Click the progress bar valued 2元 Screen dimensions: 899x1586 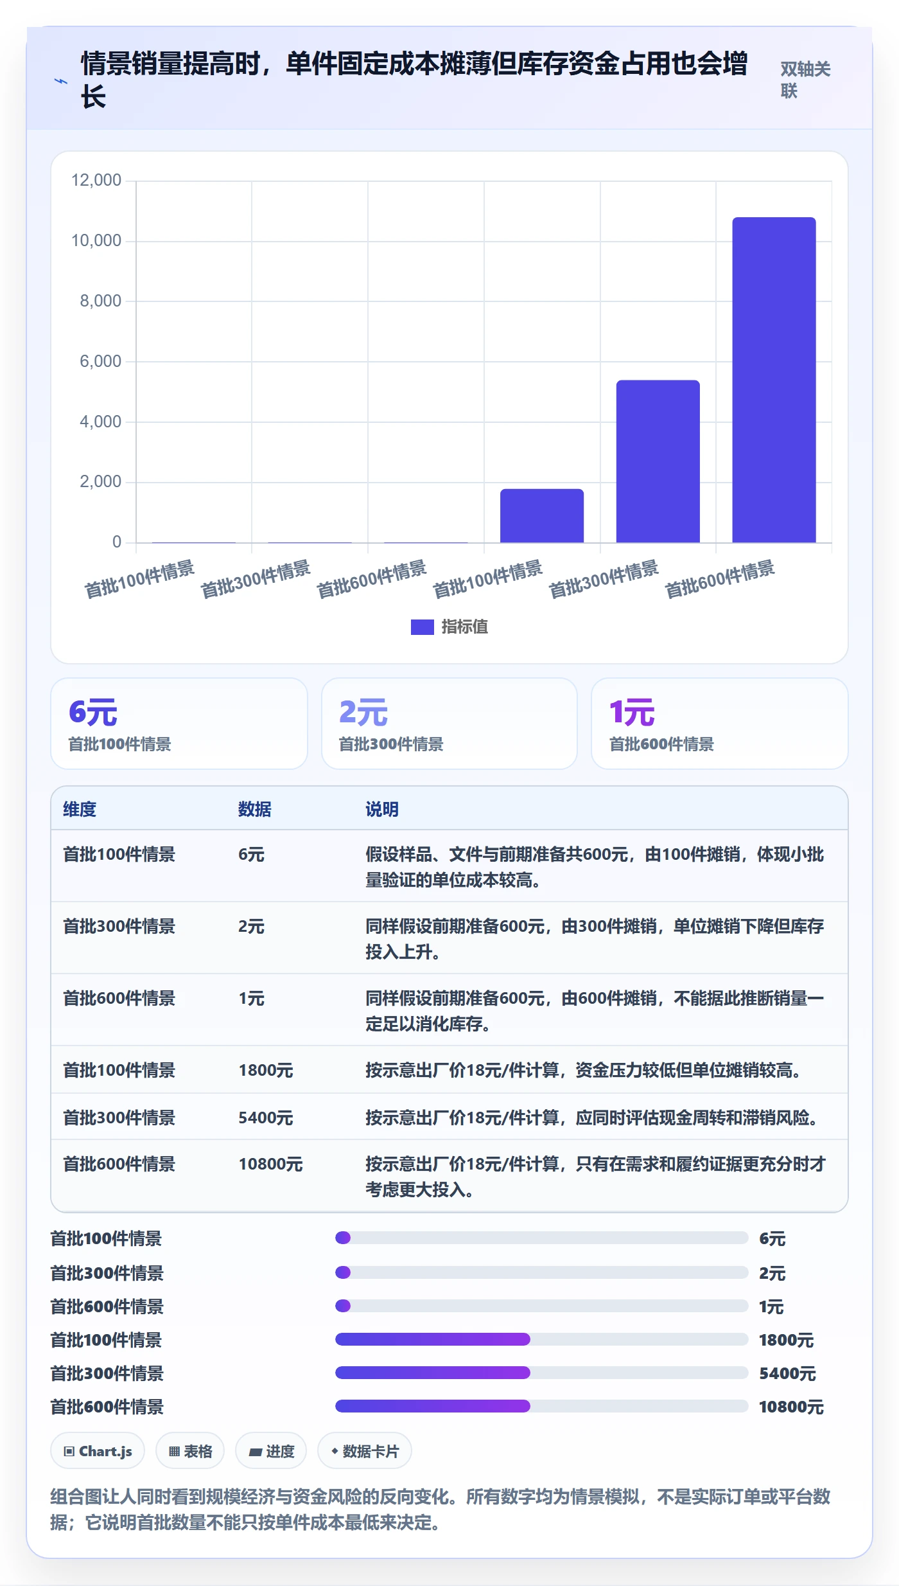541,1272
